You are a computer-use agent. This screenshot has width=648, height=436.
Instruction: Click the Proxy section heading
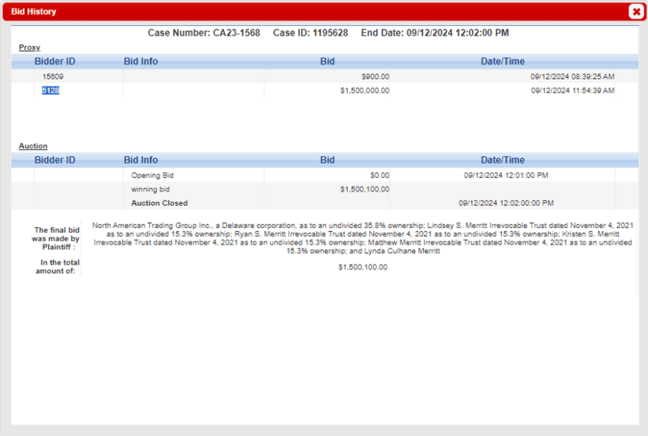[30, 48]
